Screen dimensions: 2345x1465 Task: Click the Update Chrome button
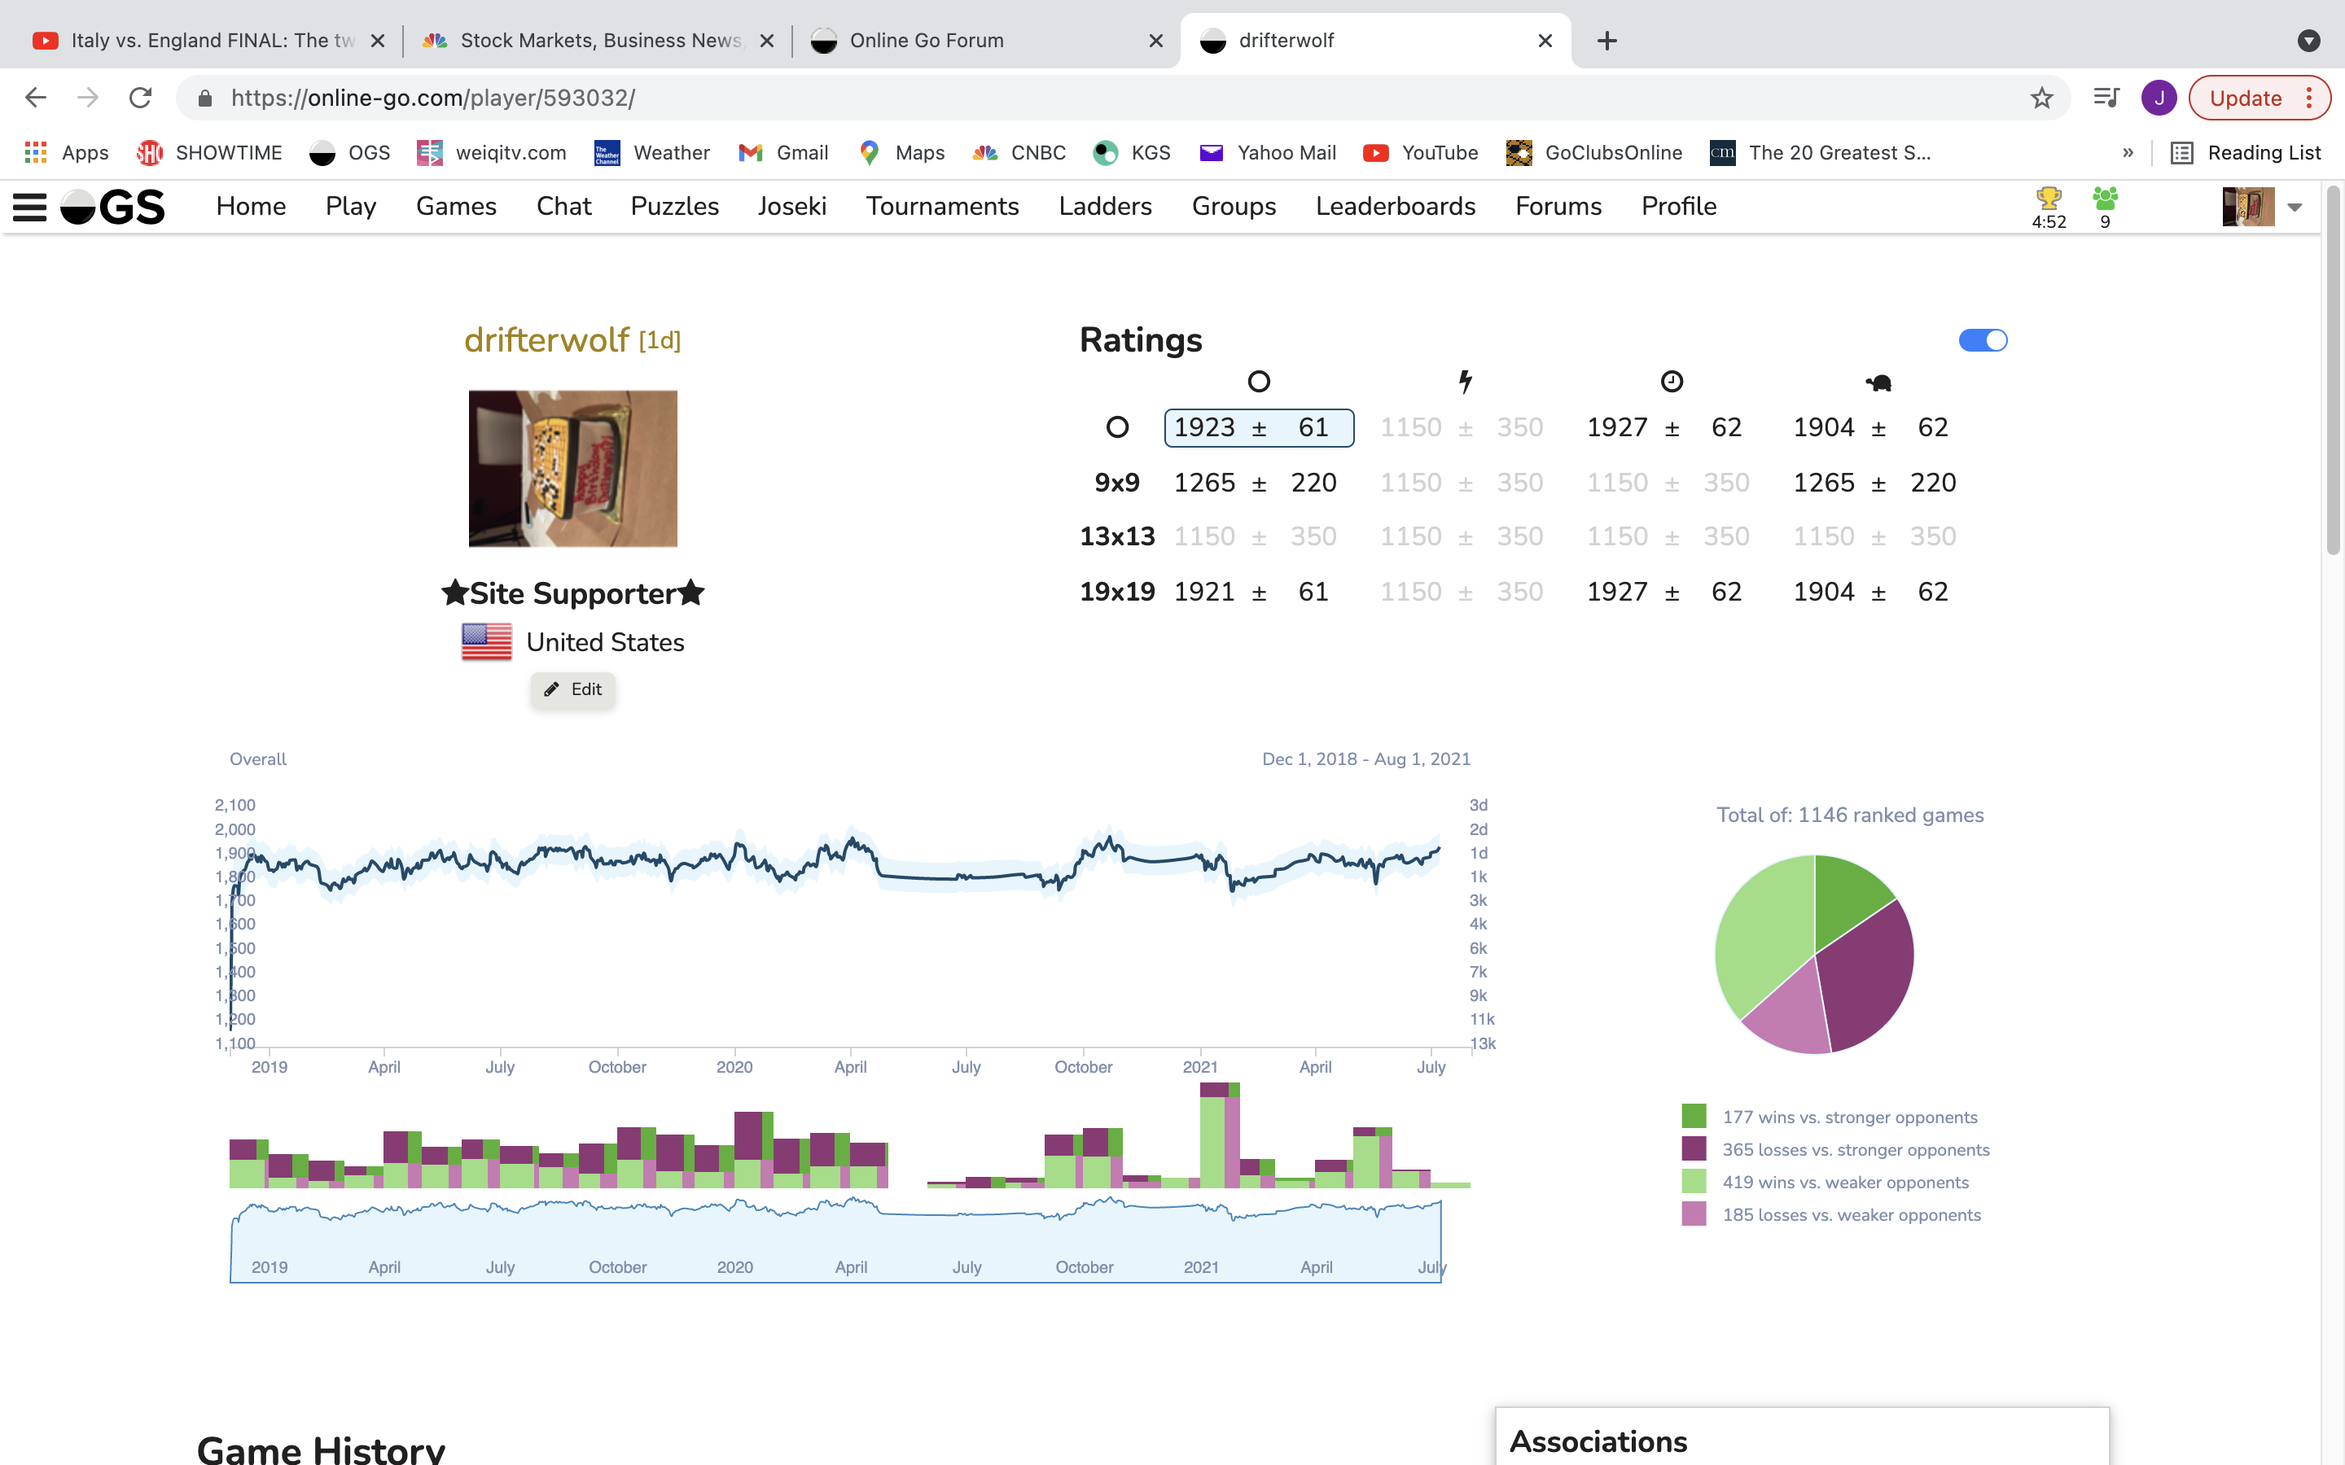coord(2245,98)
